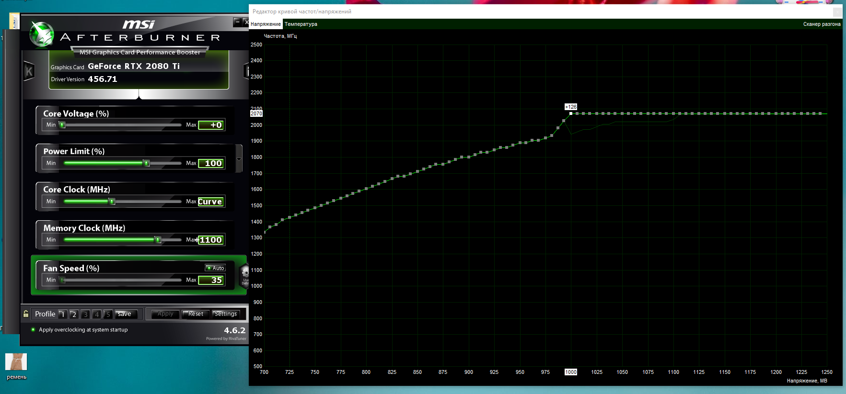The width and height of the screenshot is (846, 394).
Task: Toggle Auto fan speed mode
Action: [x=216, y=268]
